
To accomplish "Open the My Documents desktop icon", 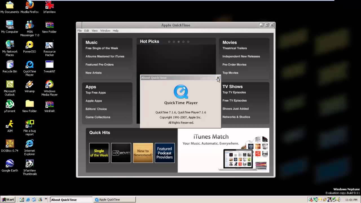I will tap(10, 7).
